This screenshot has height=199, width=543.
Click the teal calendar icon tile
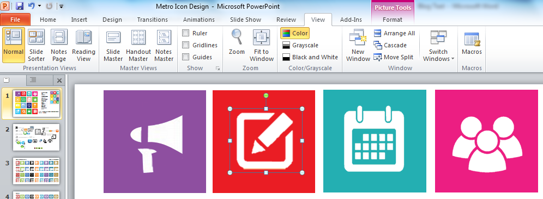pos(375,141)
